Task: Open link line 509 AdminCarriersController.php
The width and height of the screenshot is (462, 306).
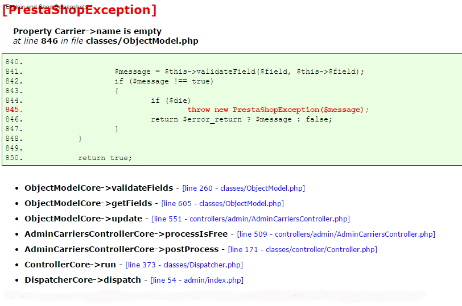Action: pyautogui.click(x=336, y=234)
